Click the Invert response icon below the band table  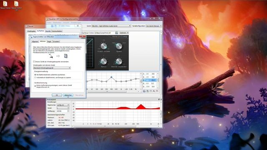click(151, 91)
